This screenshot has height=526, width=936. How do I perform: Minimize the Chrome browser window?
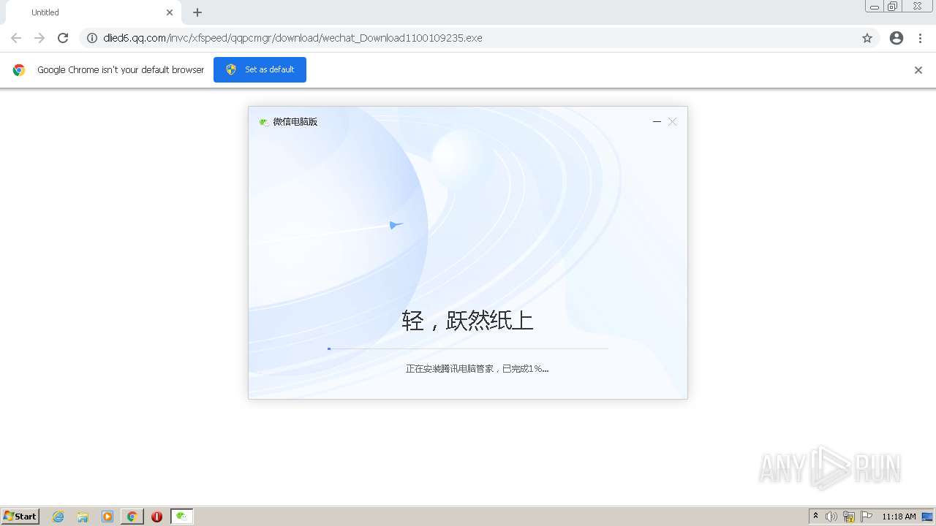(875, 7)
